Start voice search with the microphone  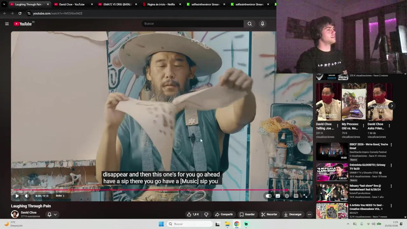262,24
